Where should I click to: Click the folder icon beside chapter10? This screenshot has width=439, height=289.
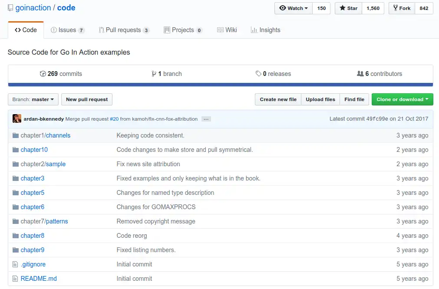16,150
